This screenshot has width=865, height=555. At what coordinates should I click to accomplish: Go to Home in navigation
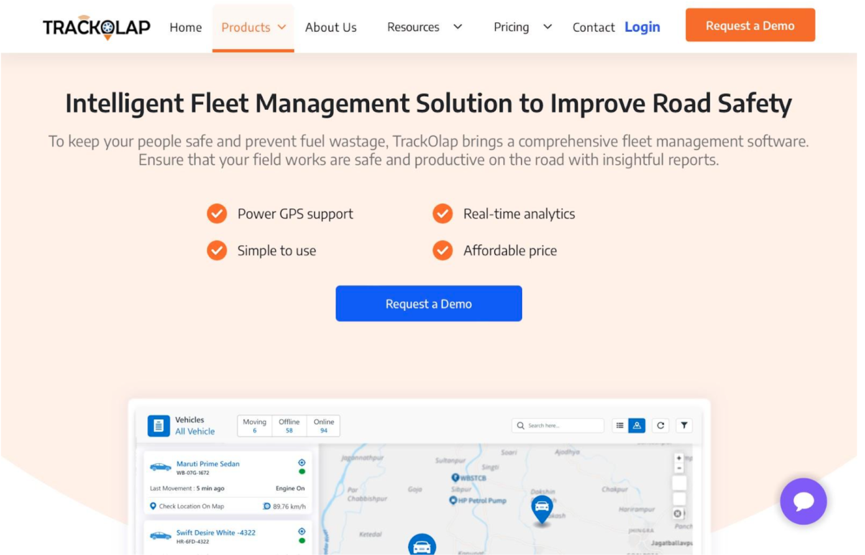(186, 27)
